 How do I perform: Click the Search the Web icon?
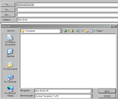click(78, 31)
